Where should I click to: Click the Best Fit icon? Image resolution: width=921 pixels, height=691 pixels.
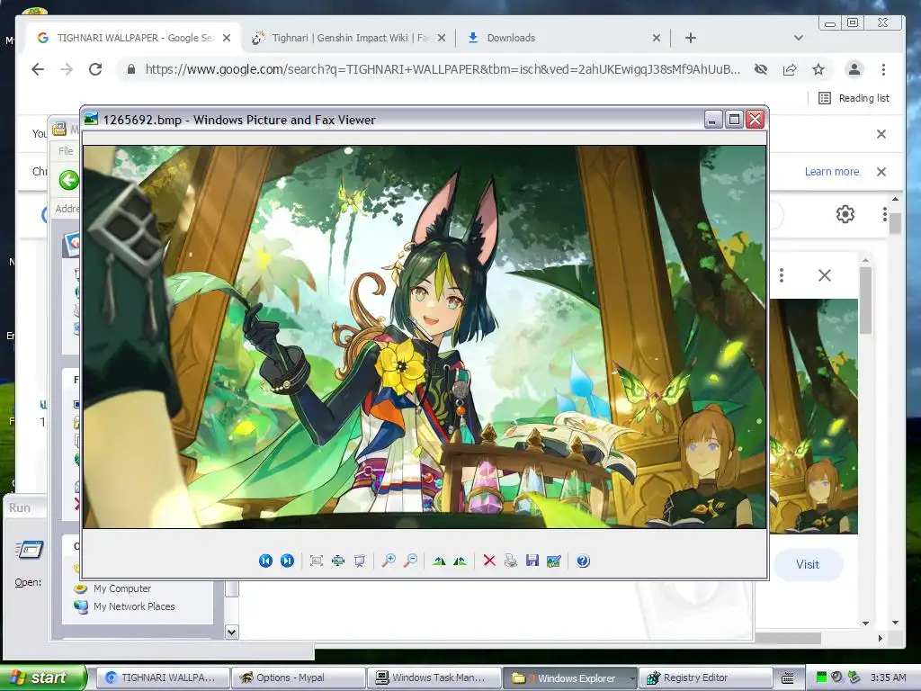pyautogui.click(x=317, y=561)
